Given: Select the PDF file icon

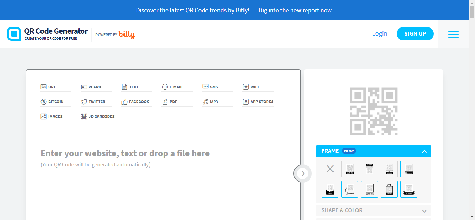Looking at the screenshot, I should coord(165,102).
